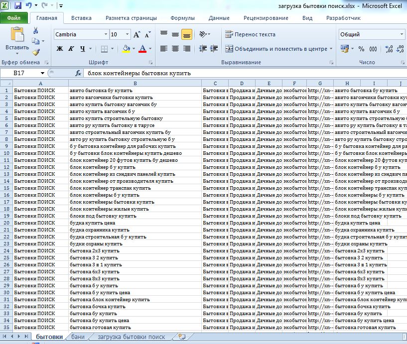Switch to the Разработчик ribbon tab
This screenshot has width=407, height=344.
[343, 18]
